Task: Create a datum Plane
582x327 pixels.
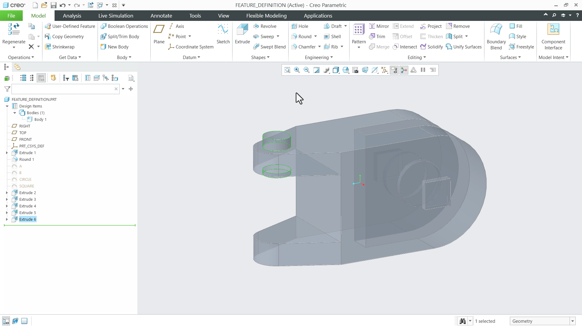Action: pyautogui.click(x=159, y=34)
